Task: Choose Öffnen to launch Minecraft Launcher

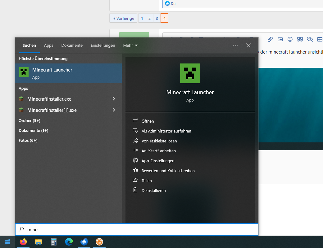Action: (x=148, y=121)
